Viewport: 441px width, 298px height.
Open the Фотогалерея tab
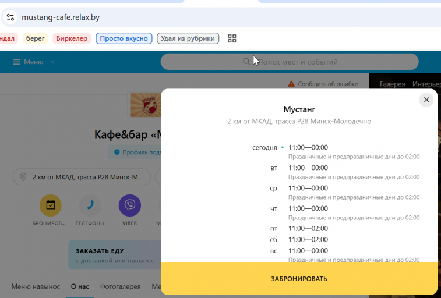[121, 286]
